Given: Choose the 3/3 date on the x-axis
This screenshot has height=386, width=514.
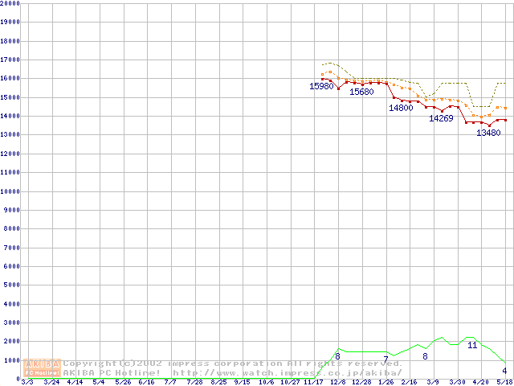Looking at the screenshot, I should click(x=27, y=382).
